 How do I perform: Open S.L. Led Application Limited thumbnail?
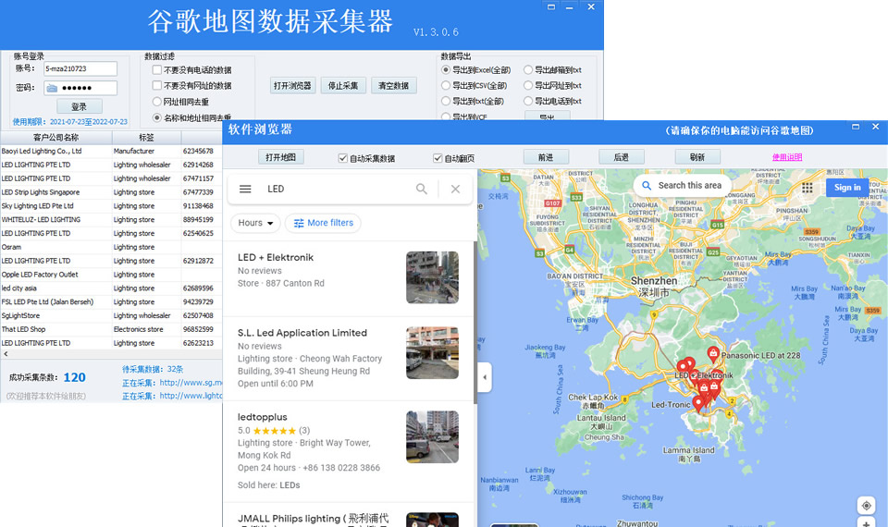432,352
